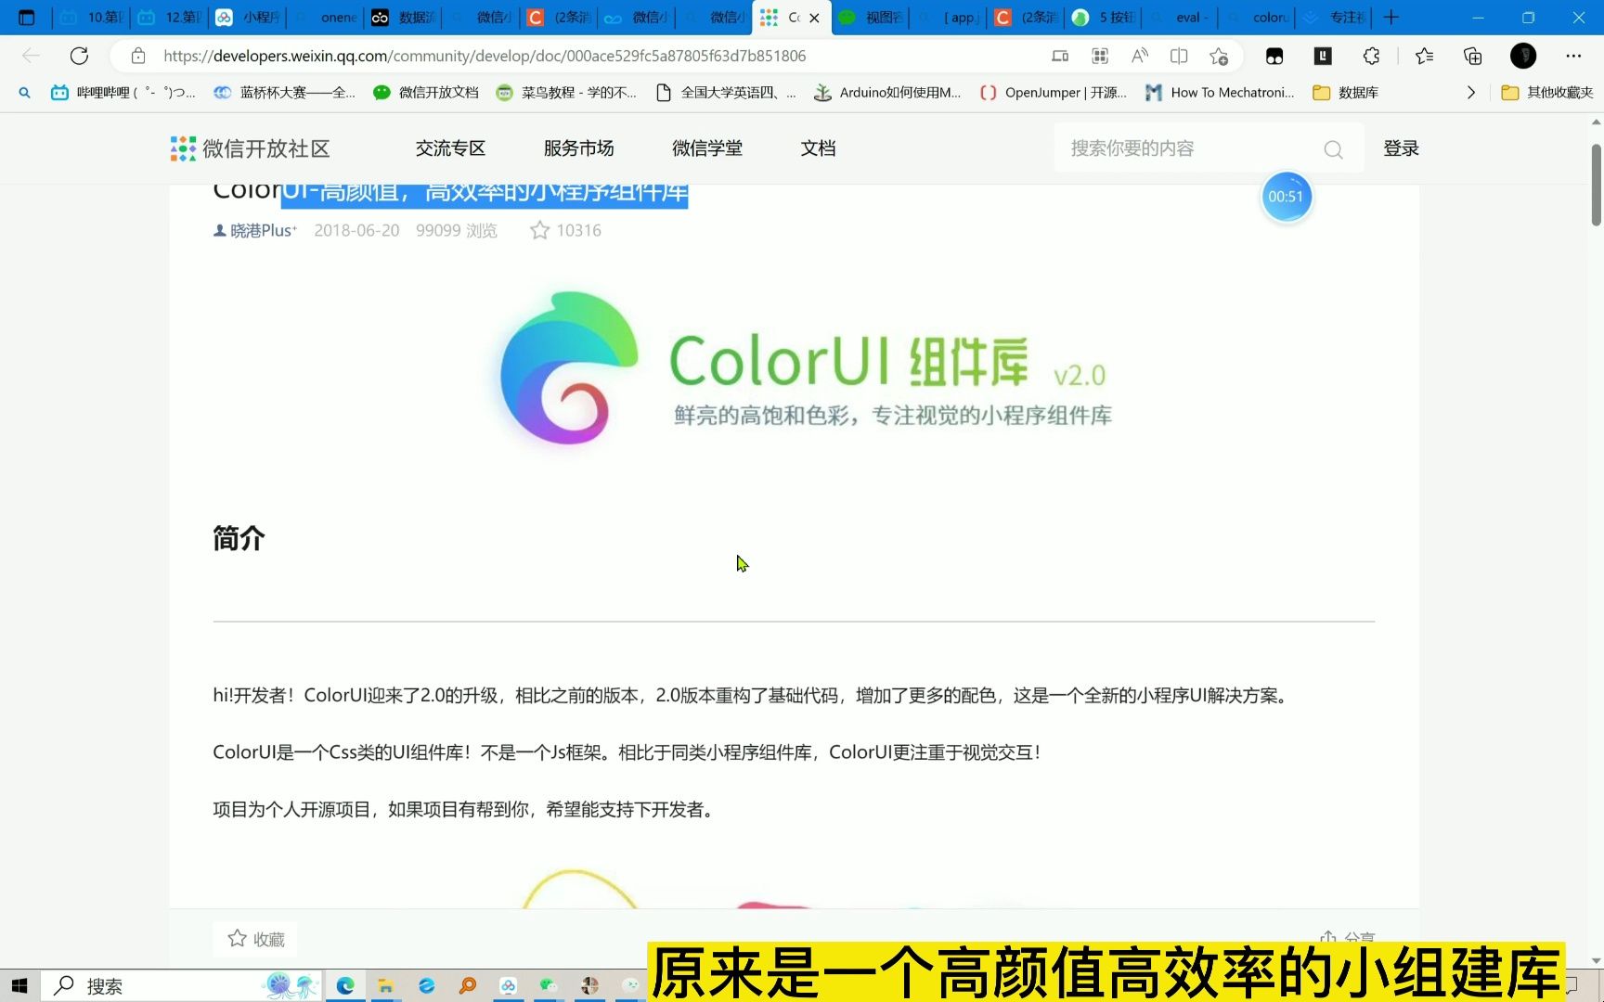The width and height of the screenshot is (1604, 1002).
Task: Click the browser address bar URL
Action: [485, 56]
